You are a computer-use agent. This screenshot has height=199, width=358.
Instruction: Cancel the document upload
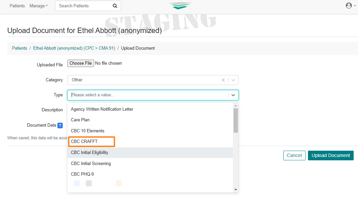(294, 155)
